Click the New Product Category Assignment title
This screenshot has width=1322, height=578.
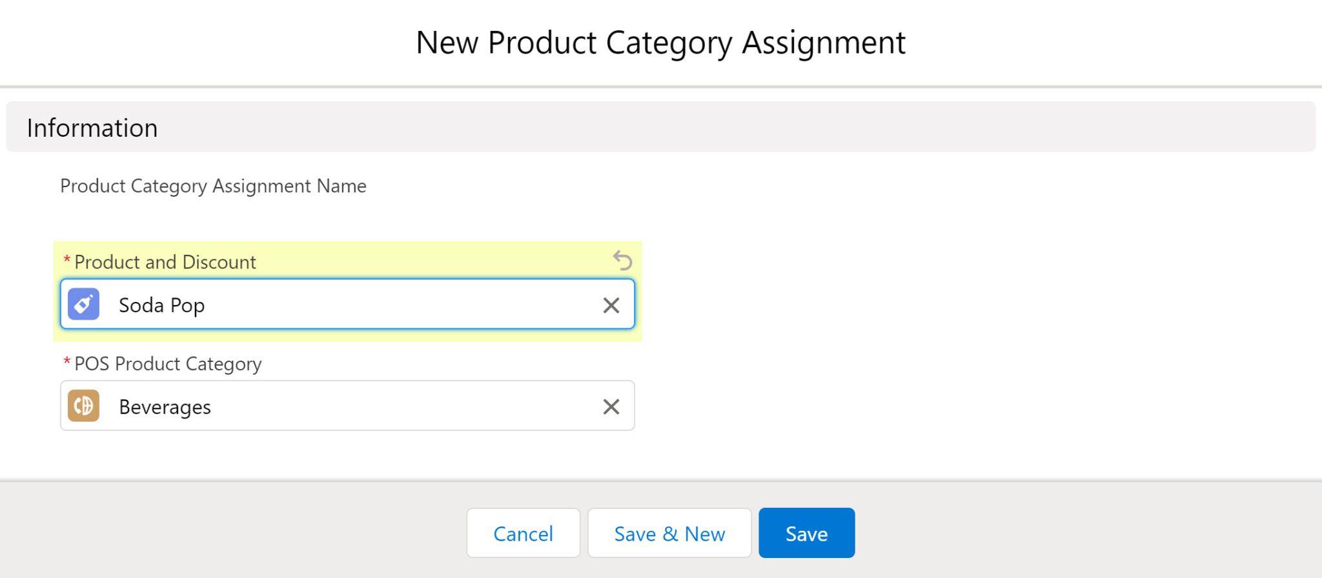(x=660, y=42)
